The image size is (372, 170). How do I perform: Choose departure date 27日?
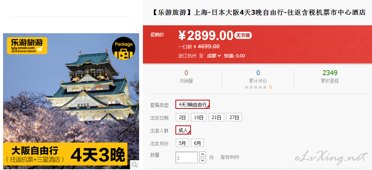(234, 117)
